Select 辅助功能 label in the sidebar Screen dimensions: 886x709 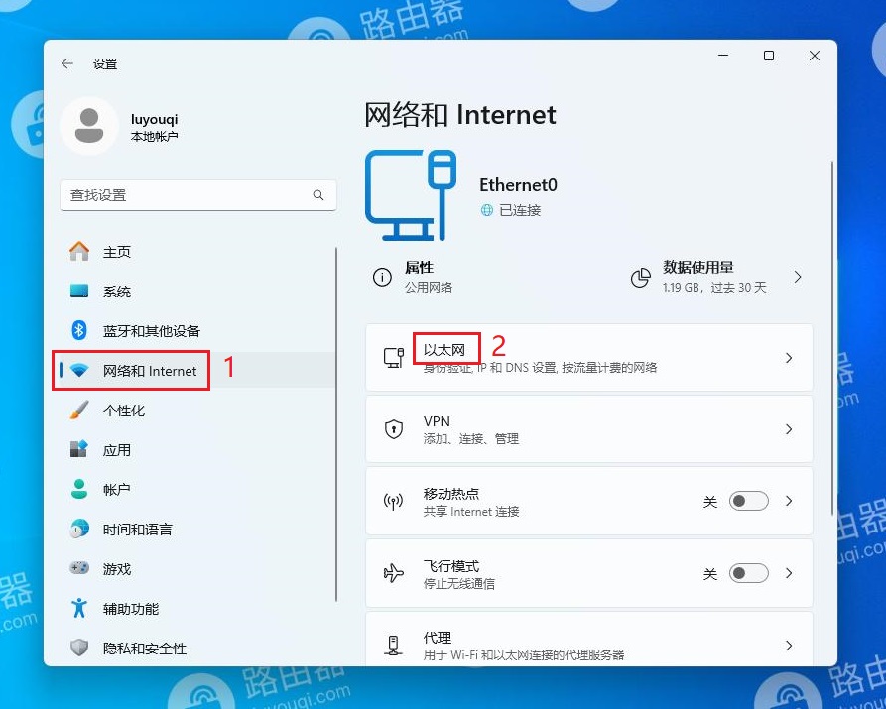131,609
